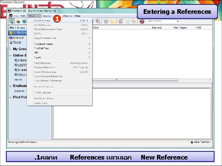Open the Window menu
The height and width of the screenshot is (166, 222).
(x=68, y=16)
